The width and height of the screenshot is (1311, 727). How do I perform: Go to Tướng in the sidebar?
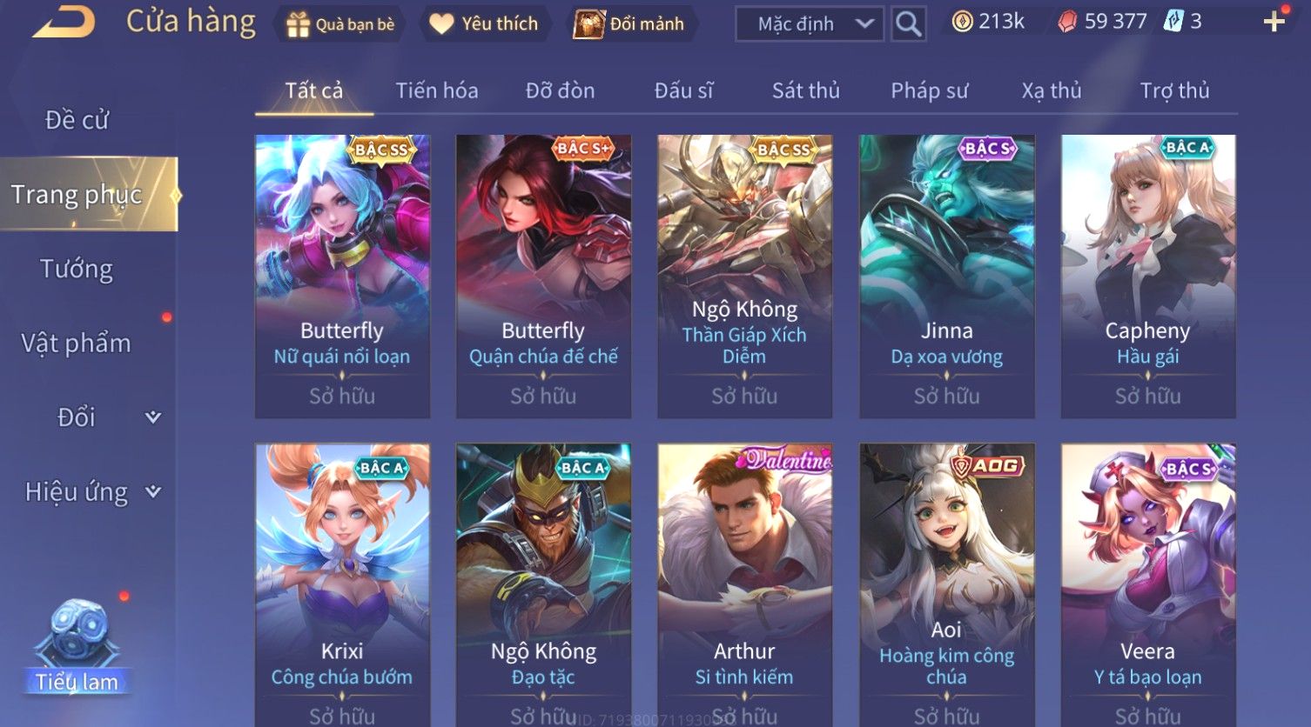[77, 270]
